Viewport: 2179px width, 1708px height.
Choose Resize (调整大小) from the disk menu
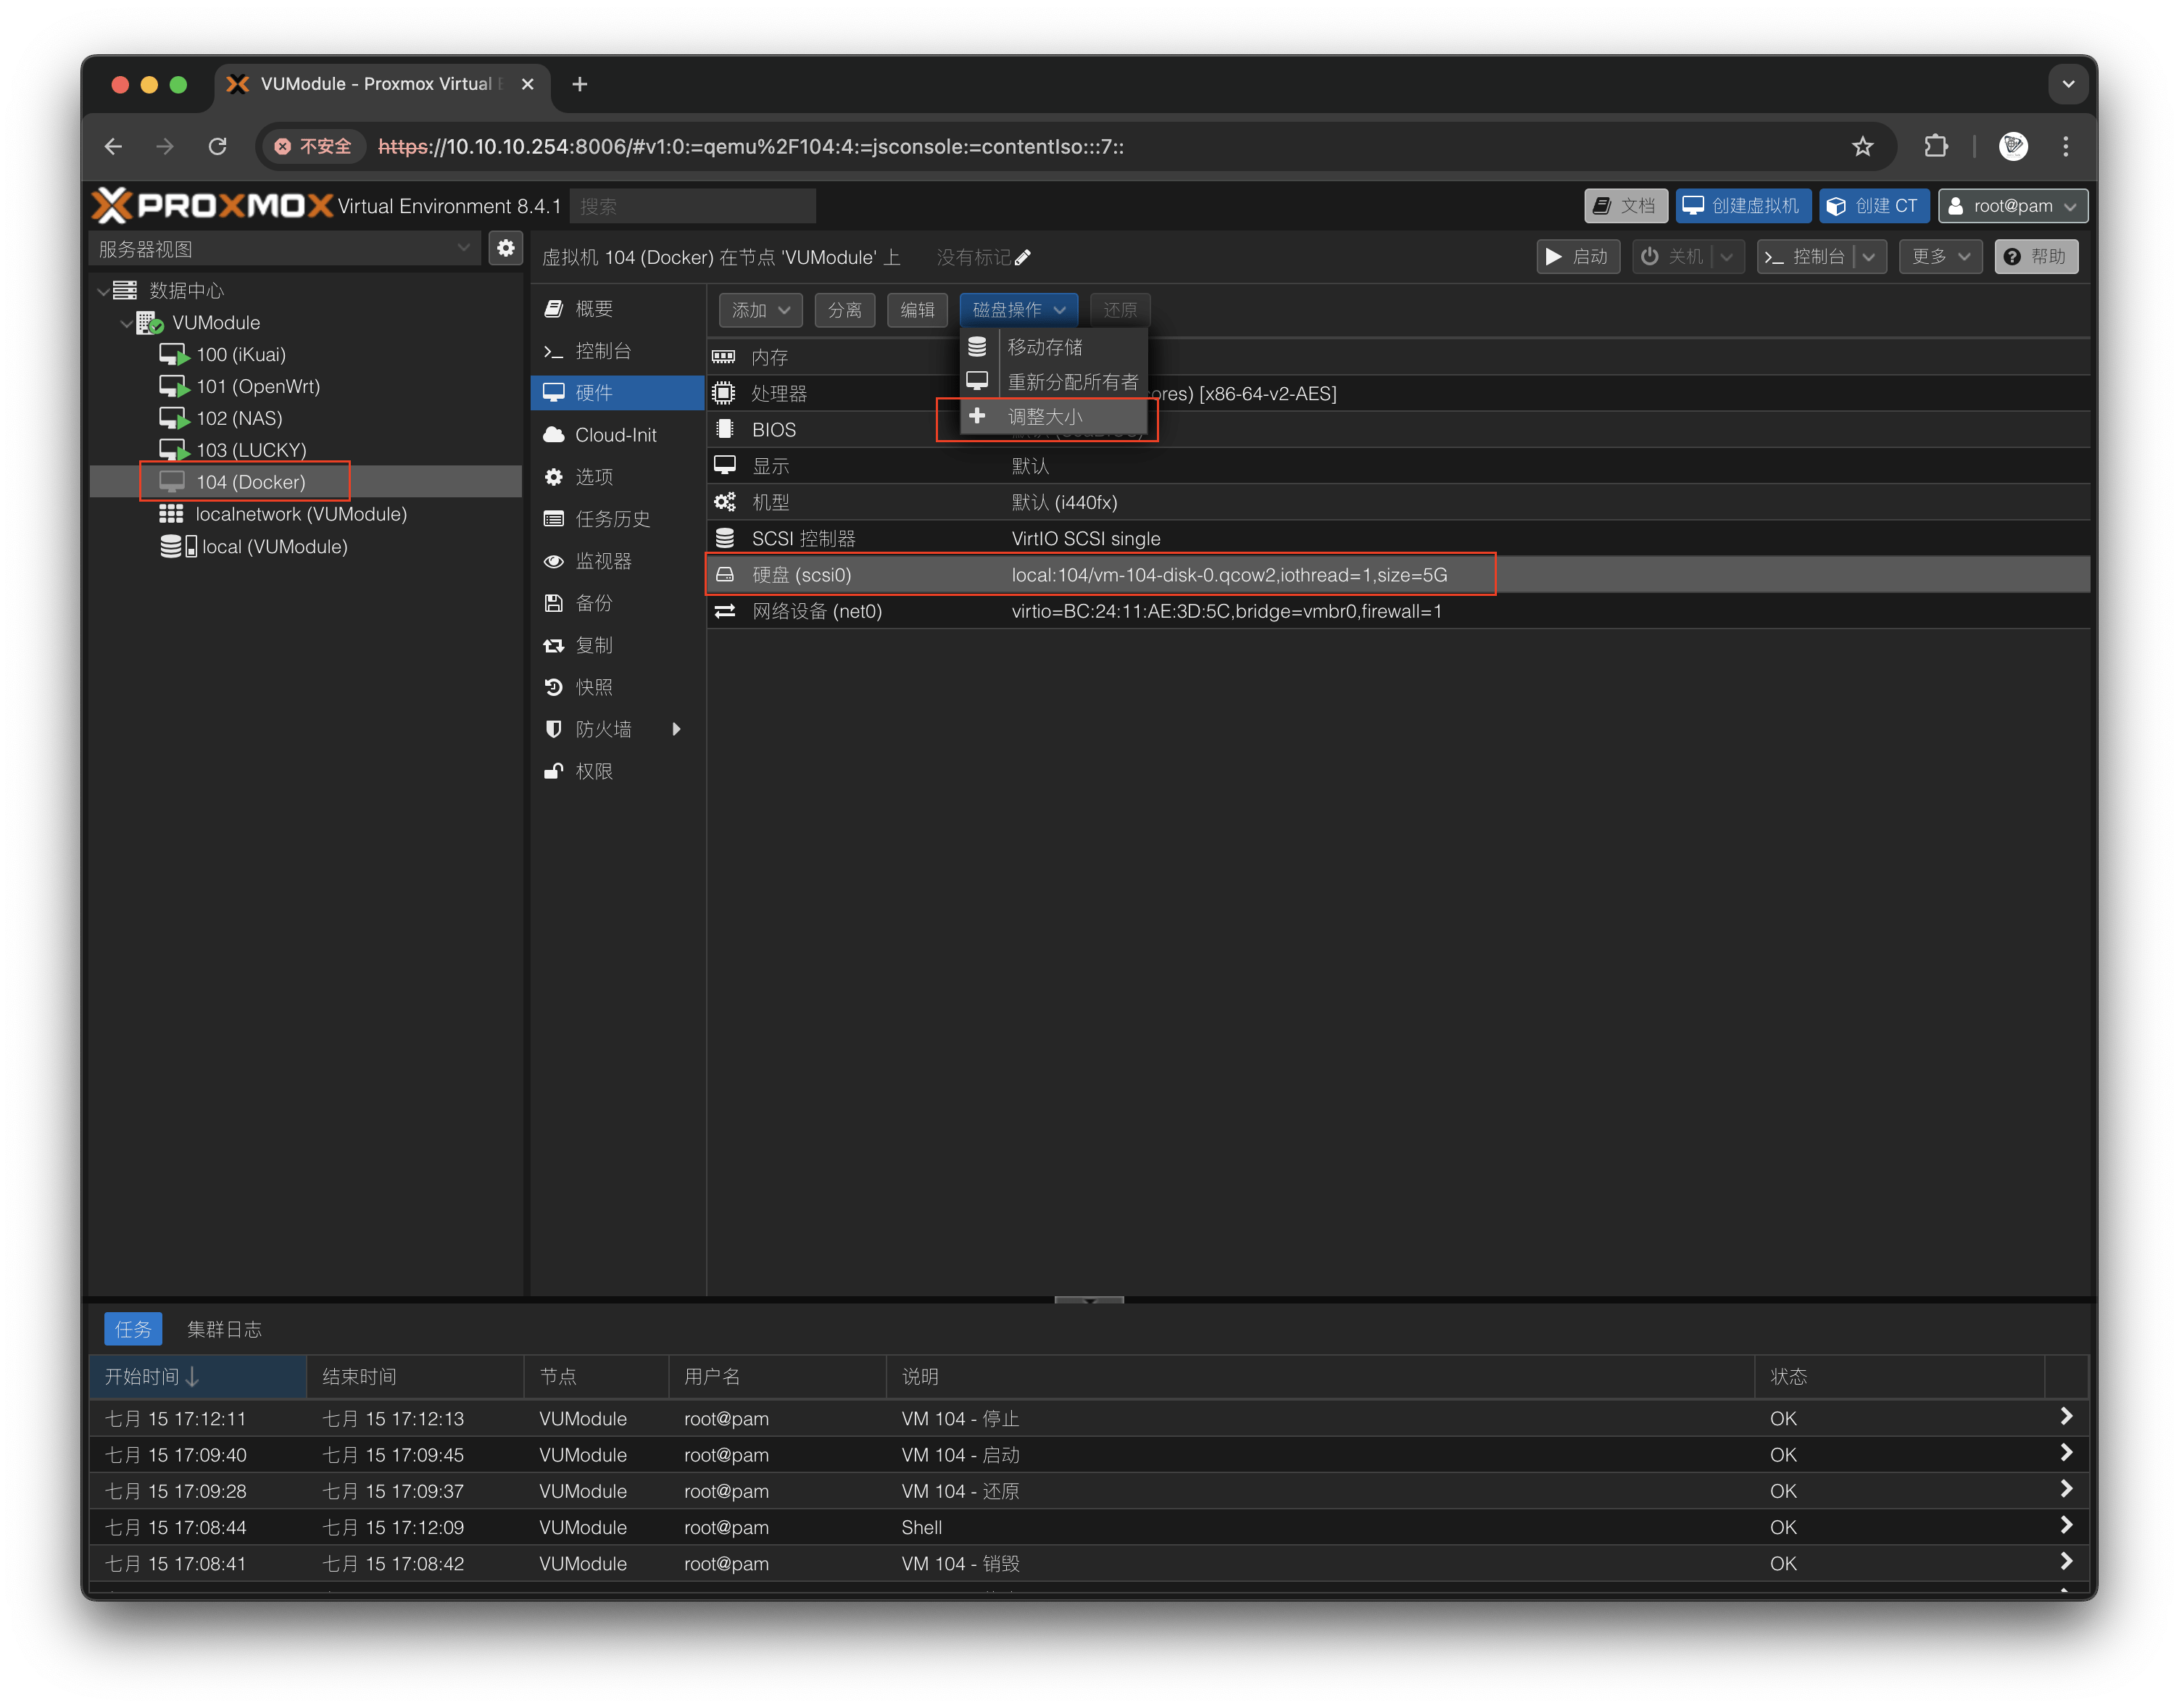tap(1044, 417)
